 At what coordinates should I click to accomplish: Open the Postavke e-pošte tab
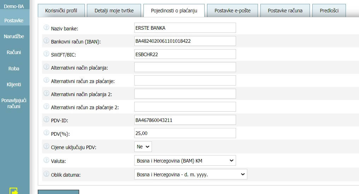coord(233,11)
